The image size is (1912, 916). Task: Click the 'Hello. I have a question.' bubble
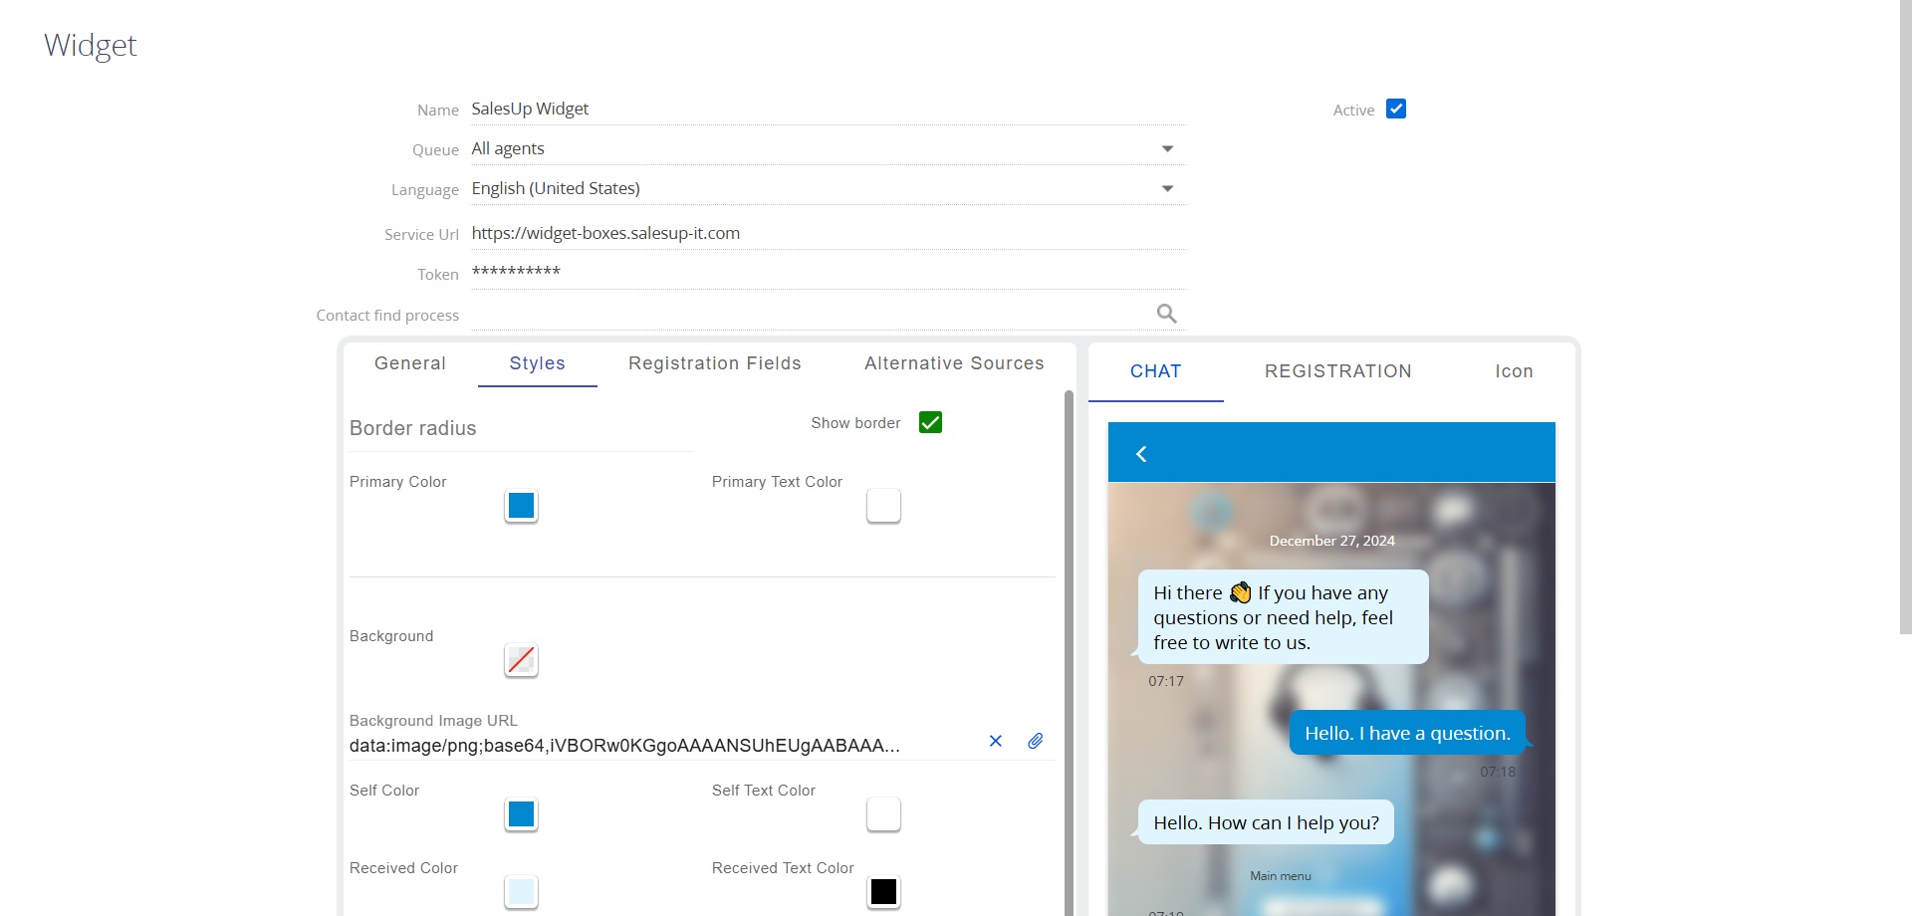coord(1407,733)
